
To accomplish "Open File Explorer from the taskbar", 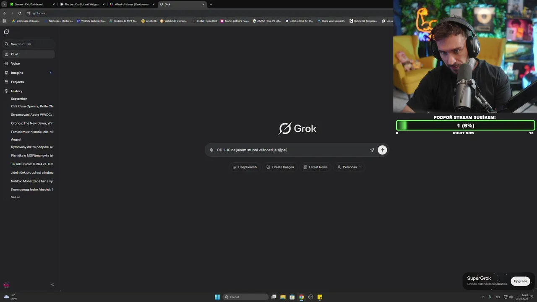I will coord(283,297).
